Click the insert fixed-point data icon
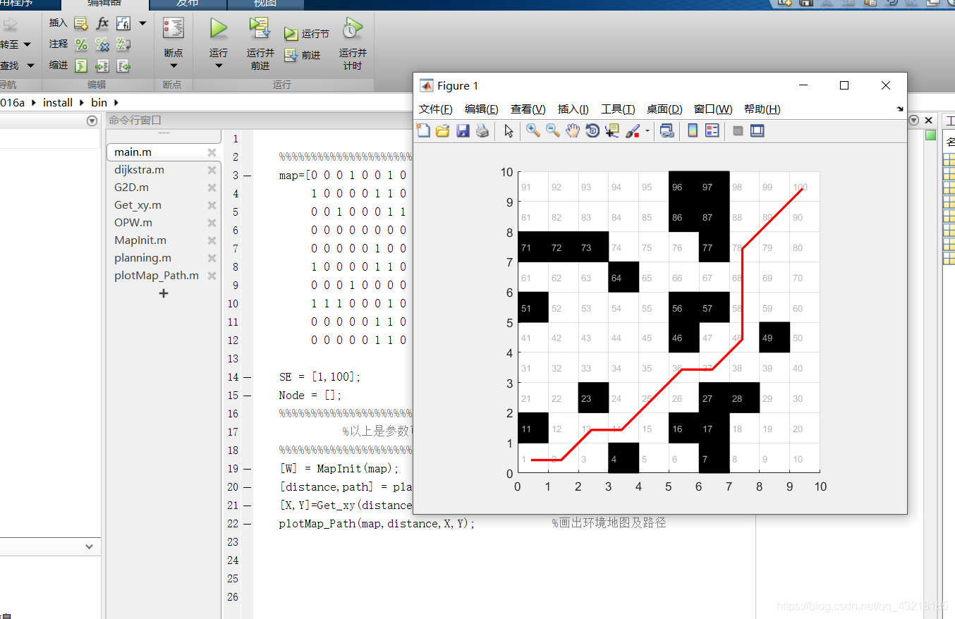Screen dimensions: 955x619 pyautogui.click(x=123, y=23)
